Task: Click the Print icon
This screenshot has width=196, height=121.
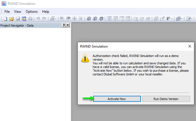Action: click(30, 19)
